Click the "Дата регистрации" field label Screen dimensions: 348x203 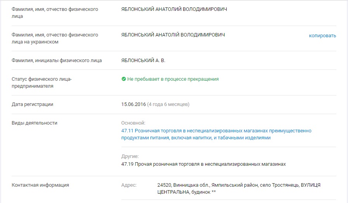[x=33, y=104]
